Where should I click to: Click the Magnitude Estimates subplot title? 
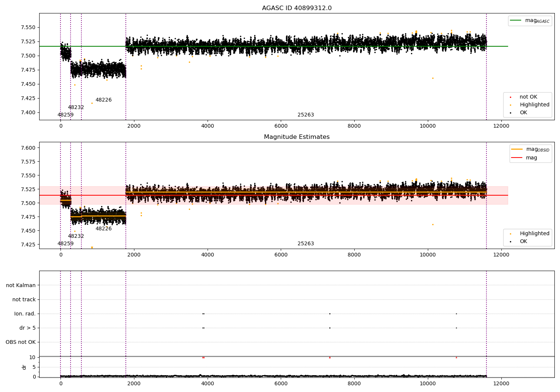[297, 137]
